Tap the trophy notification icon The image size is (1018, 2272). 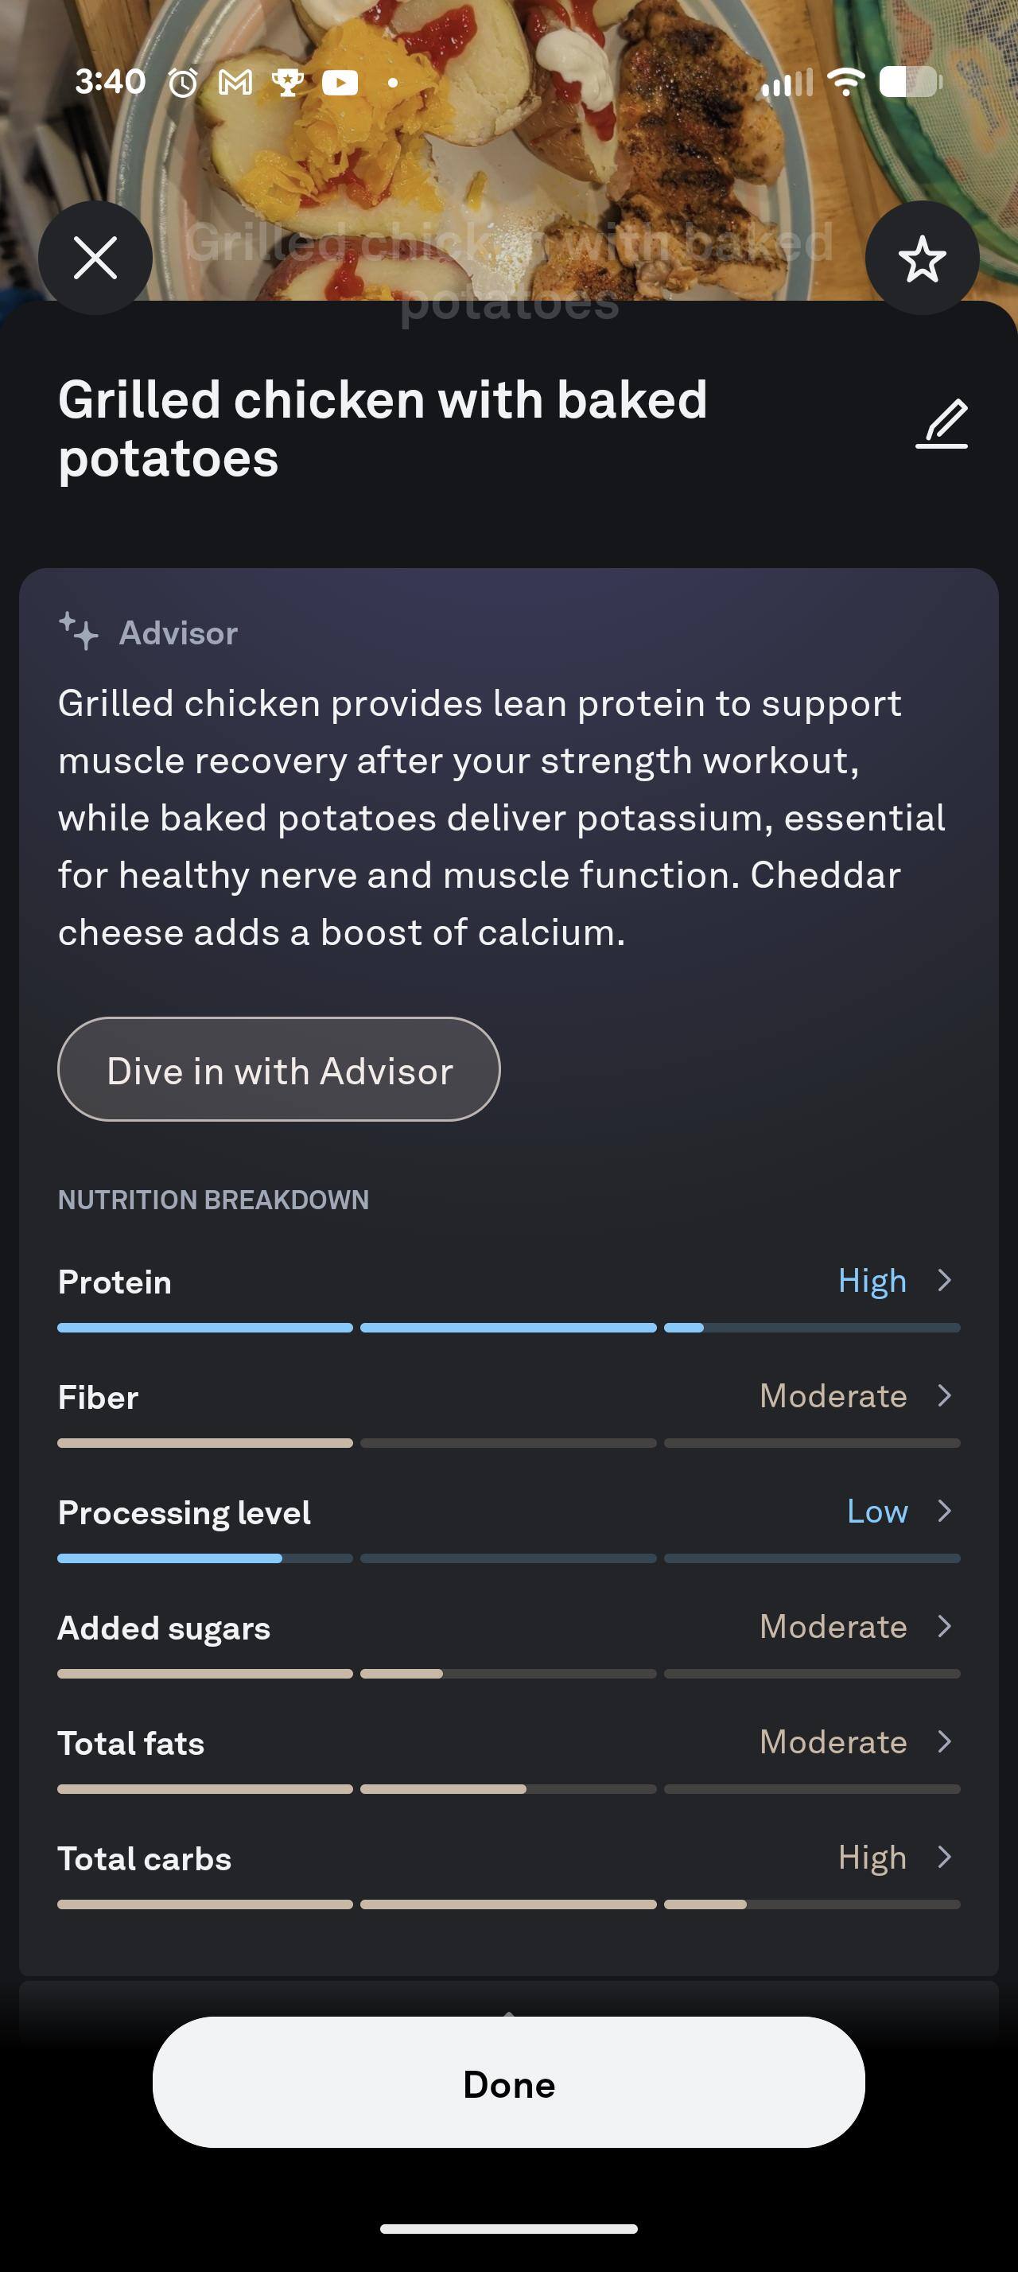(287, 83)
